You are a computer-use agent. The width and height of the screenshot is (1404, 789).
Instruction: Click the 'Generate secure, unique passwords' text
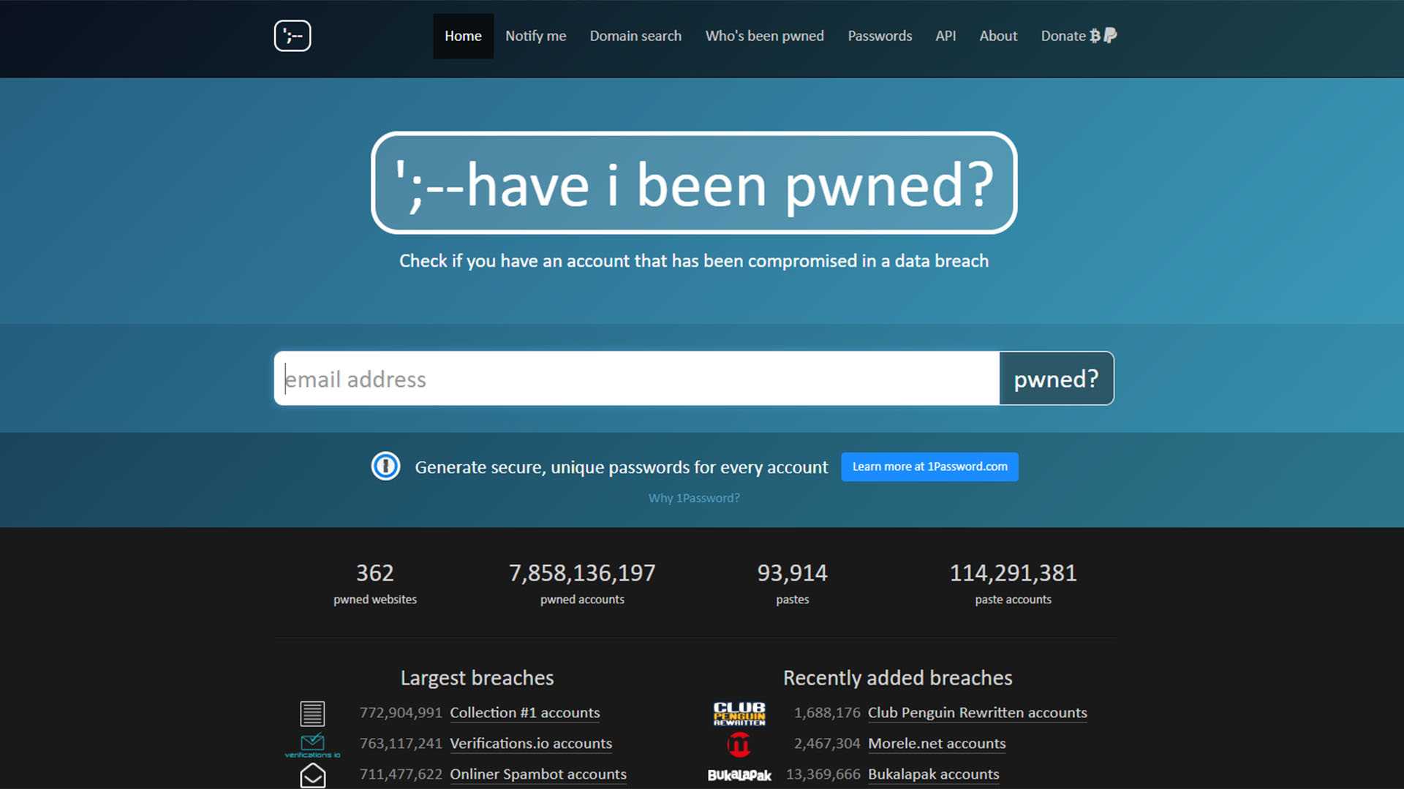(622, 467)
